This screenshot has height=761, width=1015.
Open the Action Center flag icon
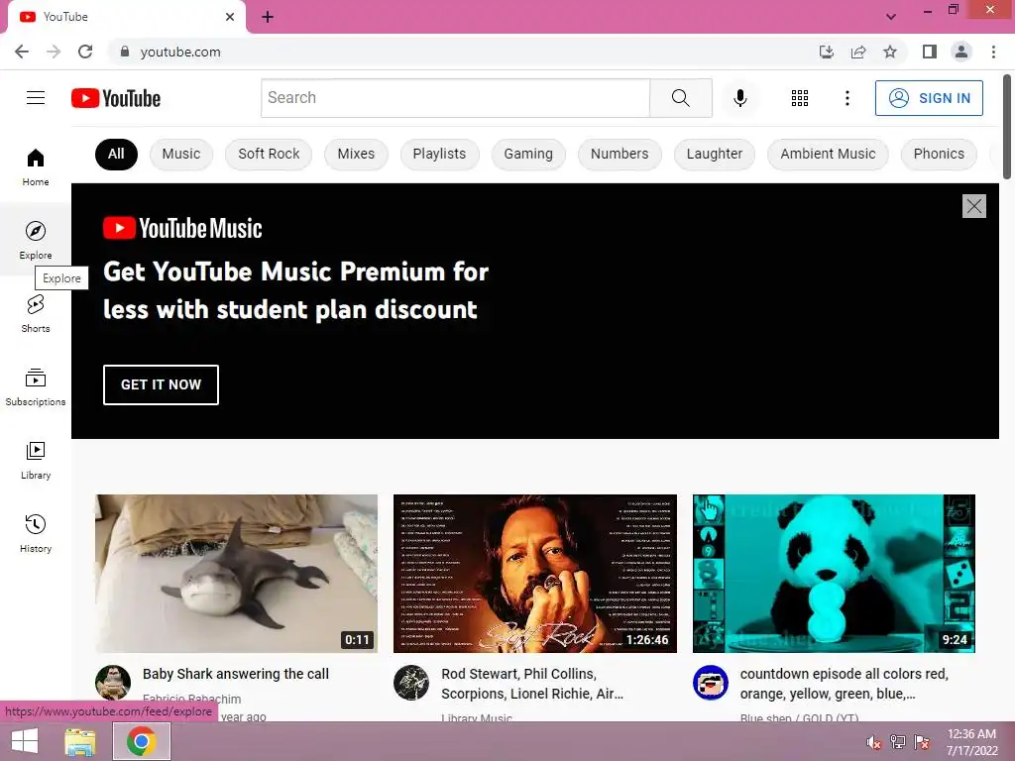[x=922, y=742]
